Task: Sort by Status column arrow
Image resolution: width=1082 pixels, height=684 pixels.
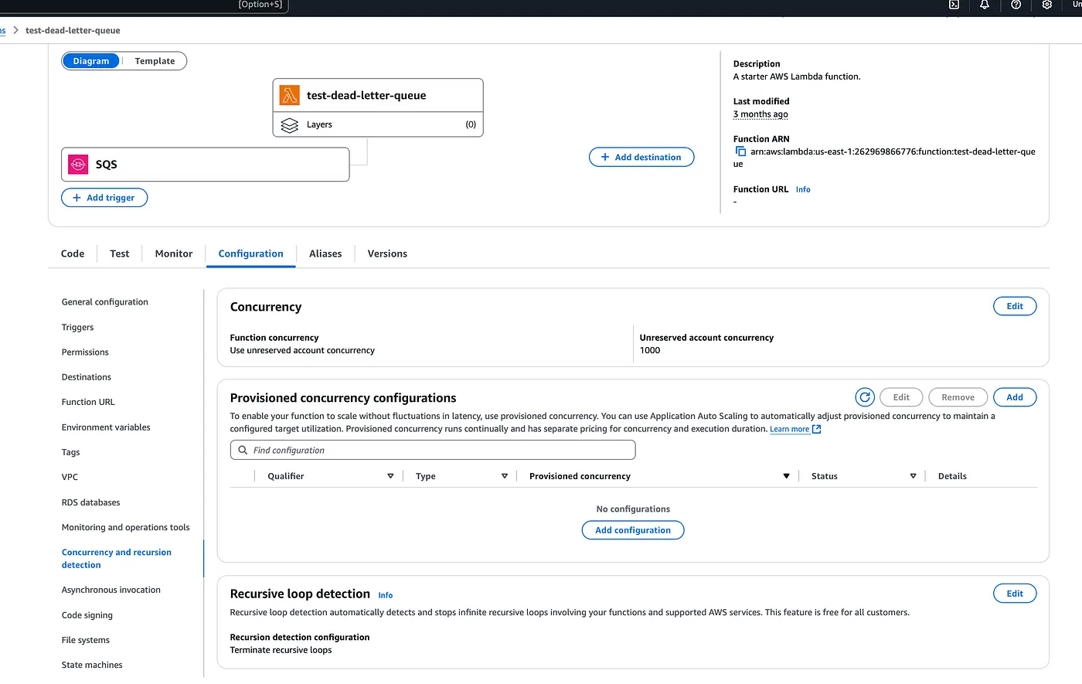Action: (x=913, y=476)
